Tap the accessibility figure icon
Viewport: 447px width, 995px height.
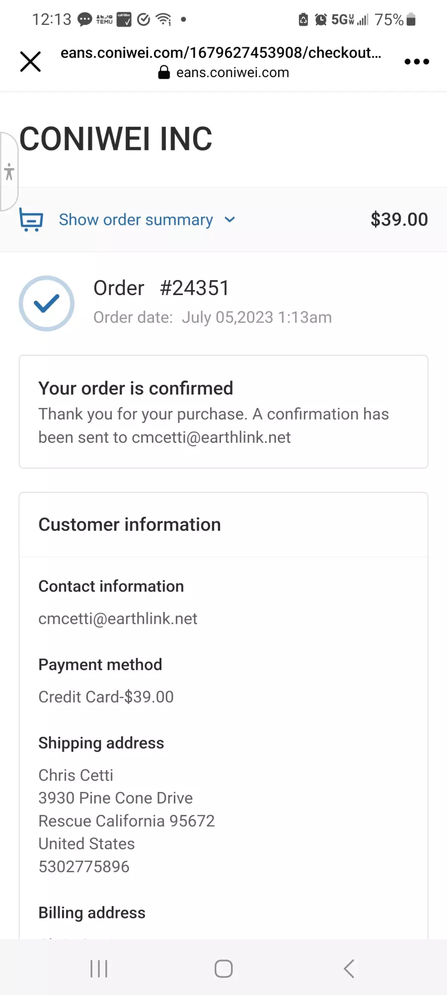9,172
